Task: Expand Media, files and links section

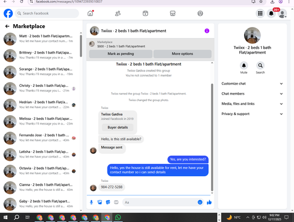Action: 252,104
